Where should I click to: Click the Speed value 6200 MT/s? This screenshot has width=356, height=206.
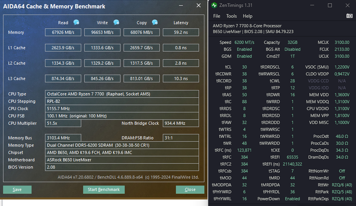pyautogui.click(x=244, y=42)
